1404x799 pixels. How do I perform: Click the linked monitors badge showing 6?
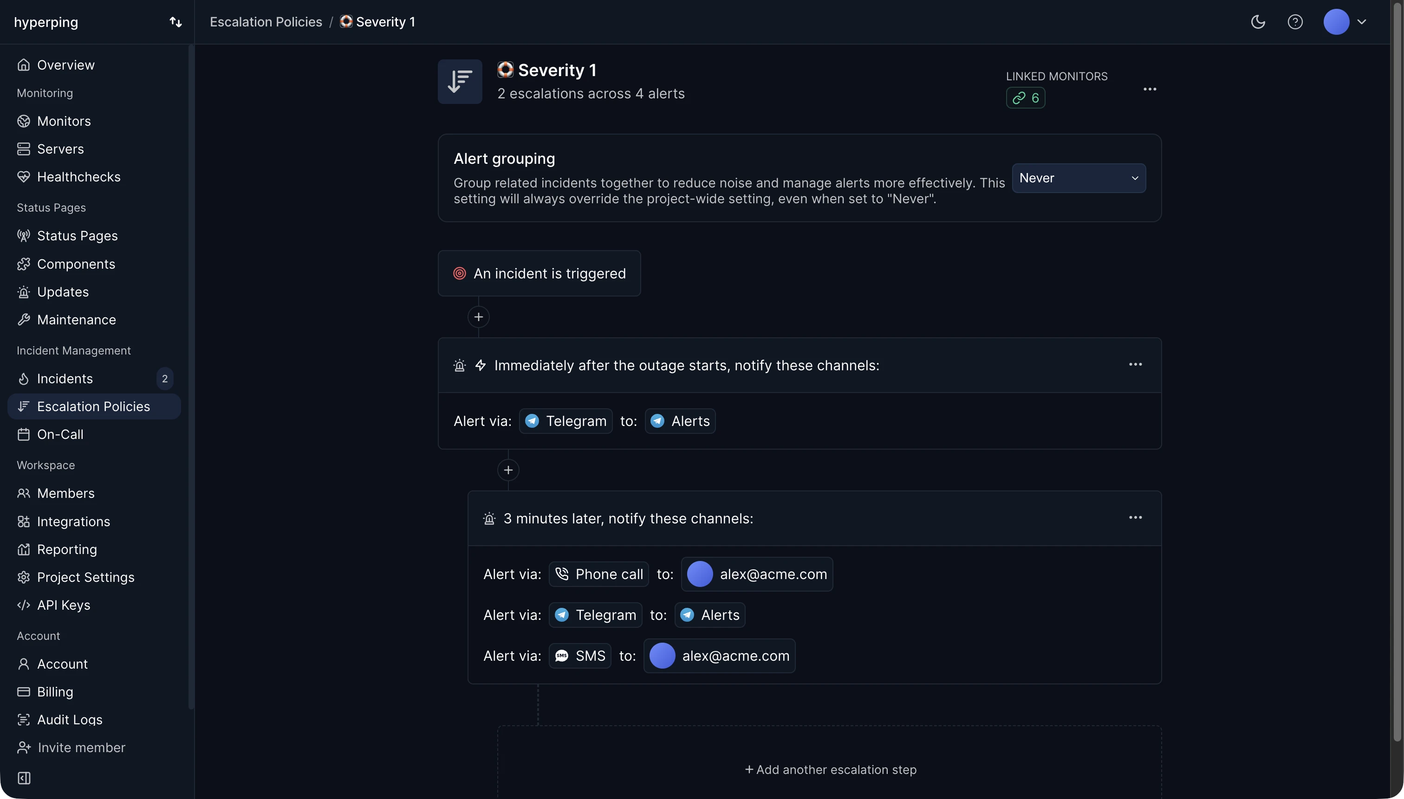pos(1025,98)
